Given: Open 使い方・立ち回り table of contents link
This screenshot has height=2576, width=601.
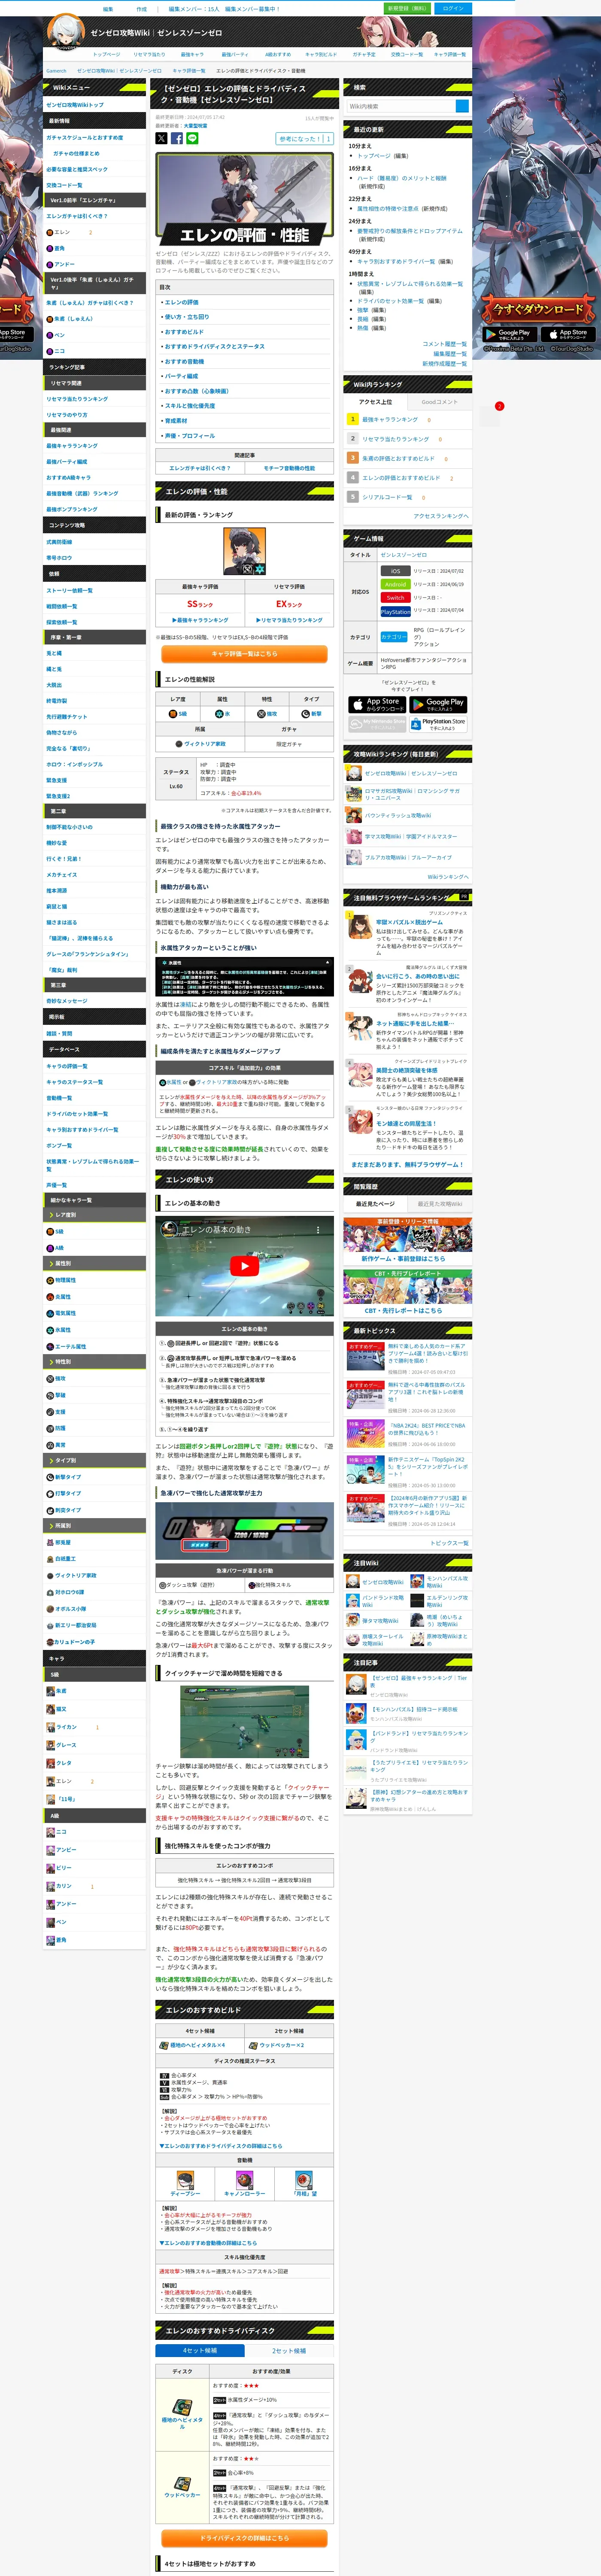Looking at the screenshot, I should pyautogui.click(x=187, y=317).
